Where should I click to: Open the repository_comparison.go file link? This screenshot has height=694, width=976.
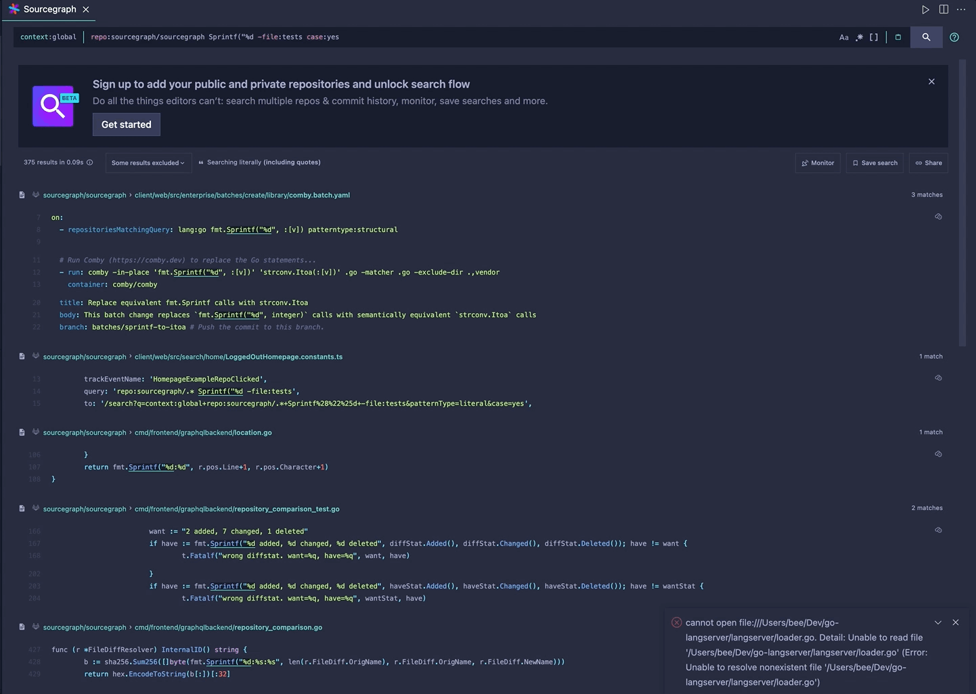click(x=228, y=627)
